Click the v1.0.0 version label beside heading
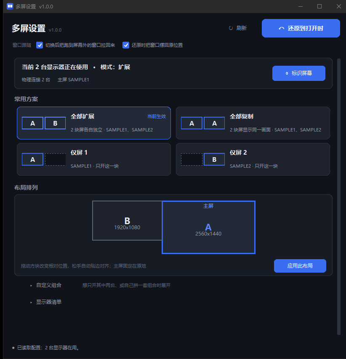346x359 pixels. (x=55, y=30)
